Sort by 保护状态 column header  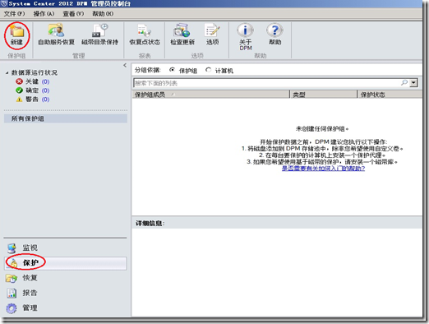[x=390, y=95]
